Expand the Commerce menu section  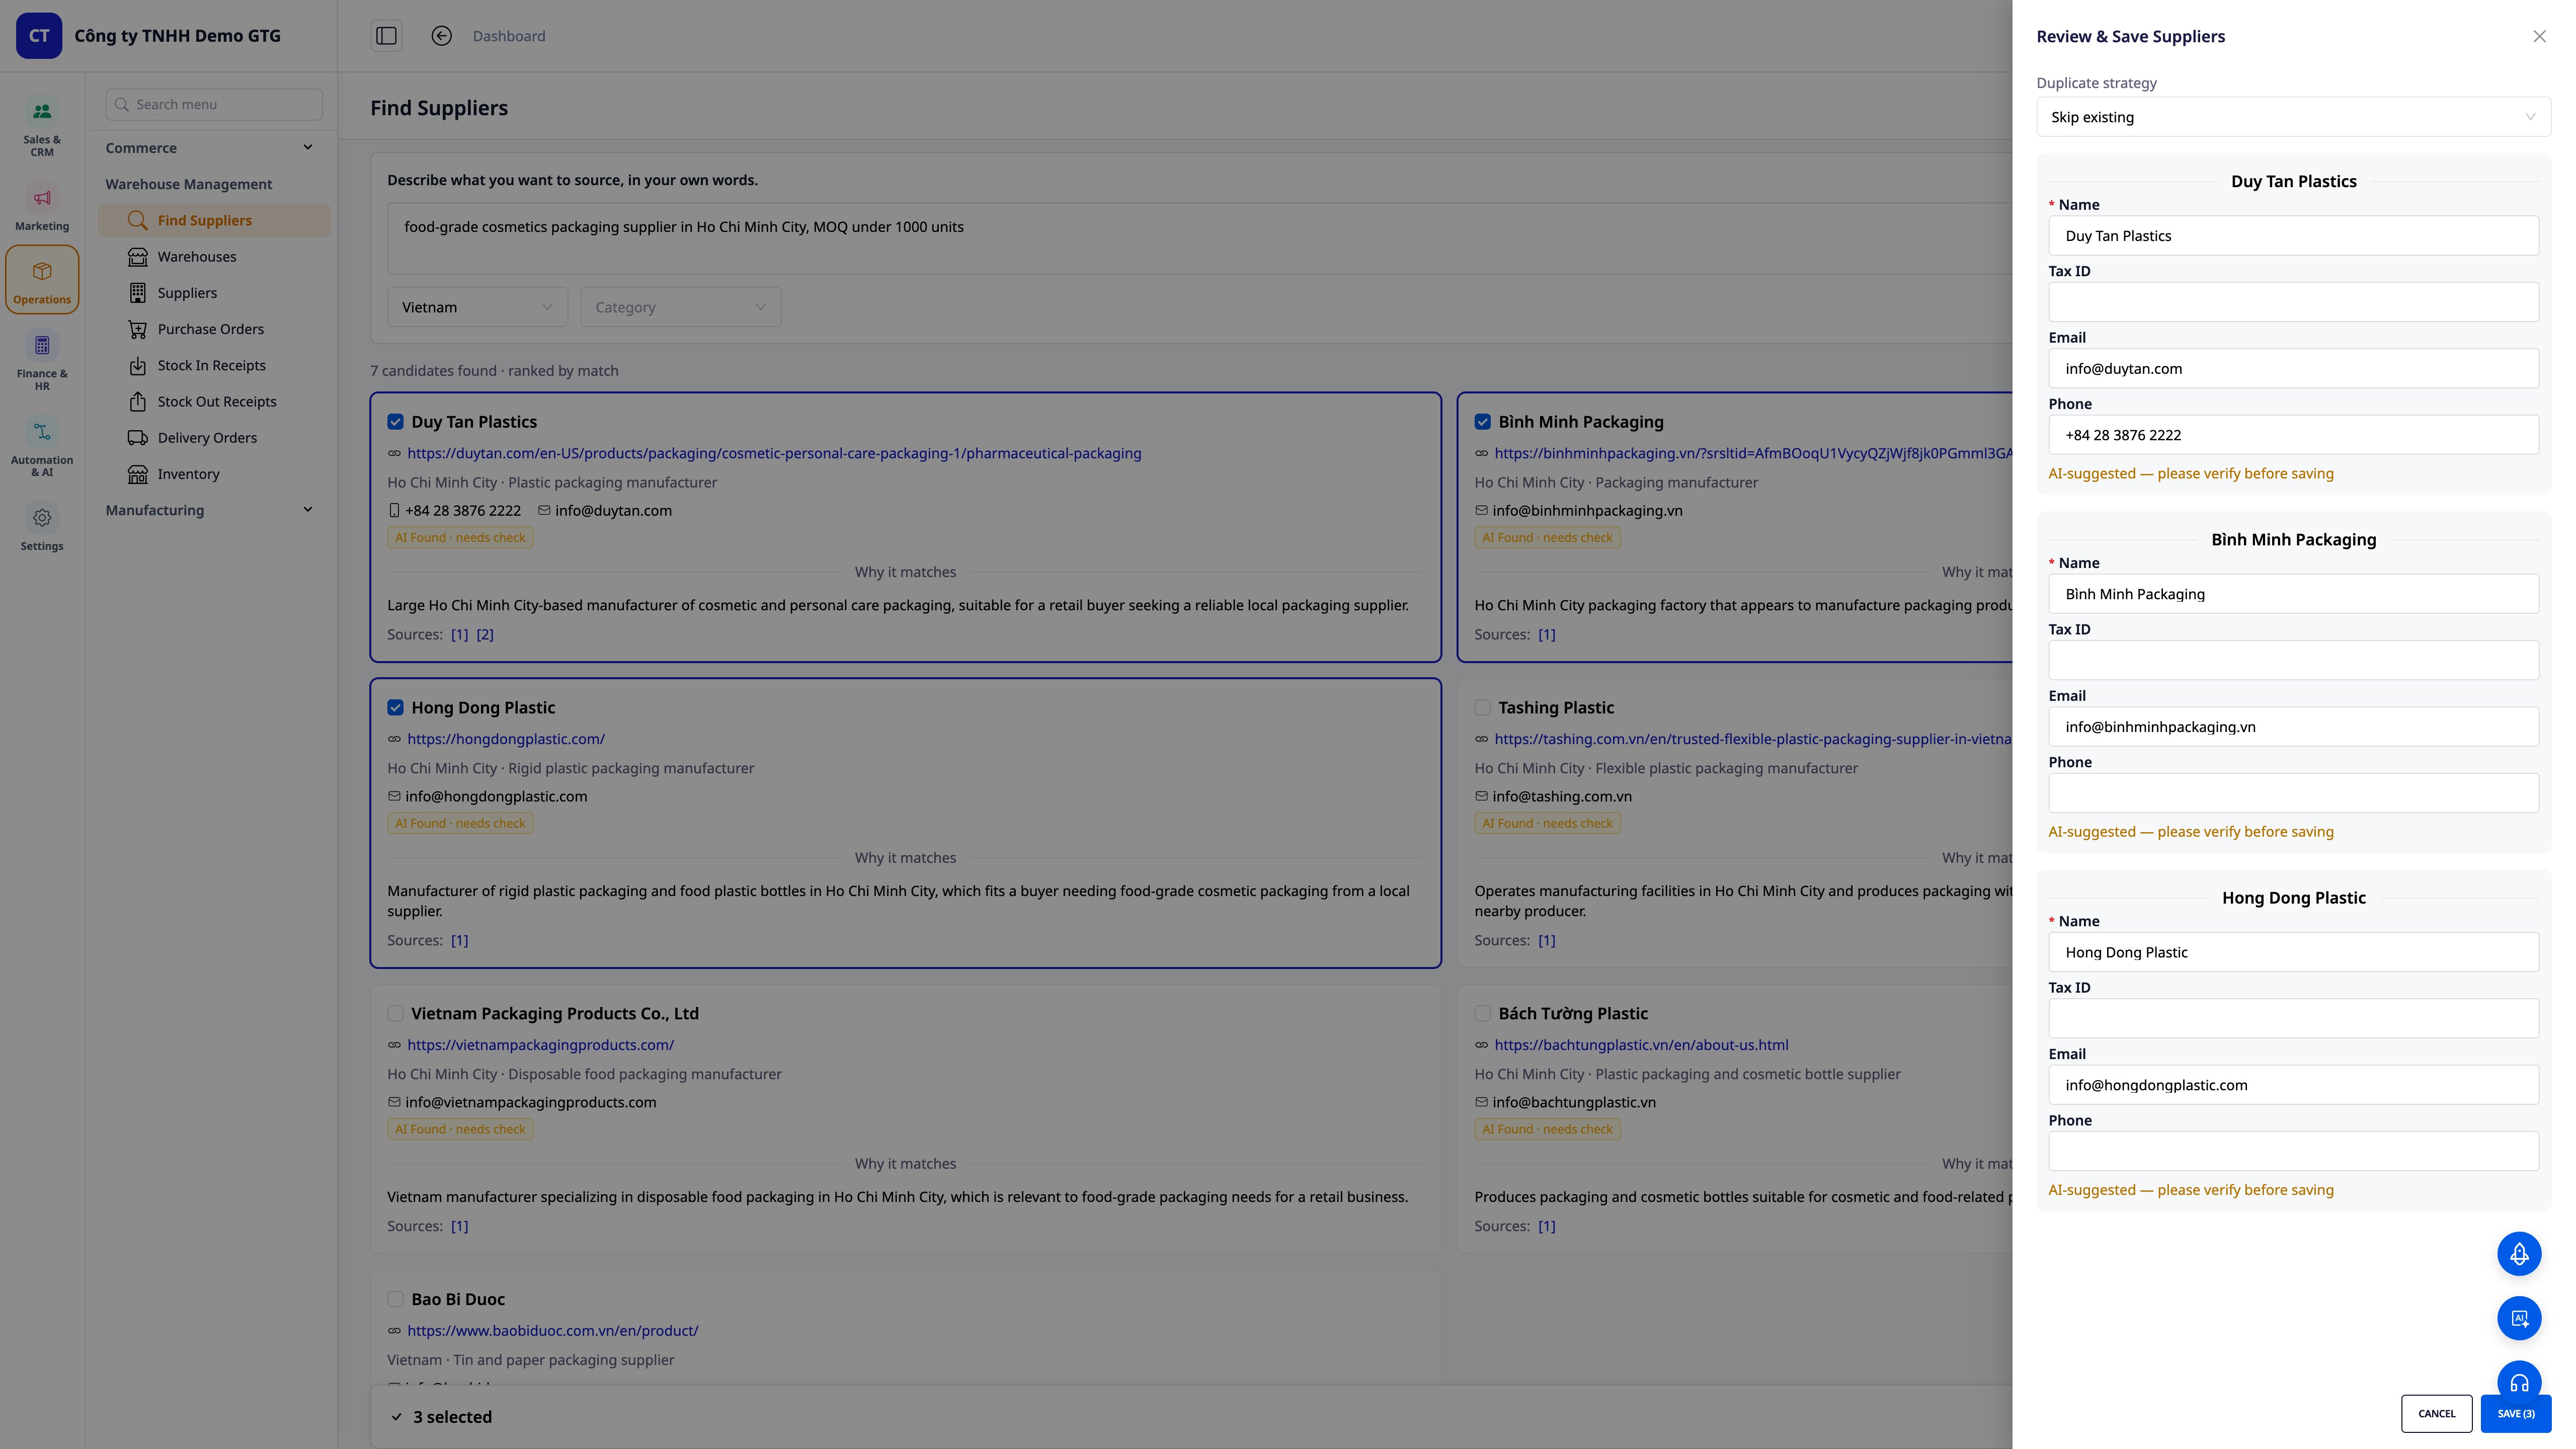tap(210, 148)
